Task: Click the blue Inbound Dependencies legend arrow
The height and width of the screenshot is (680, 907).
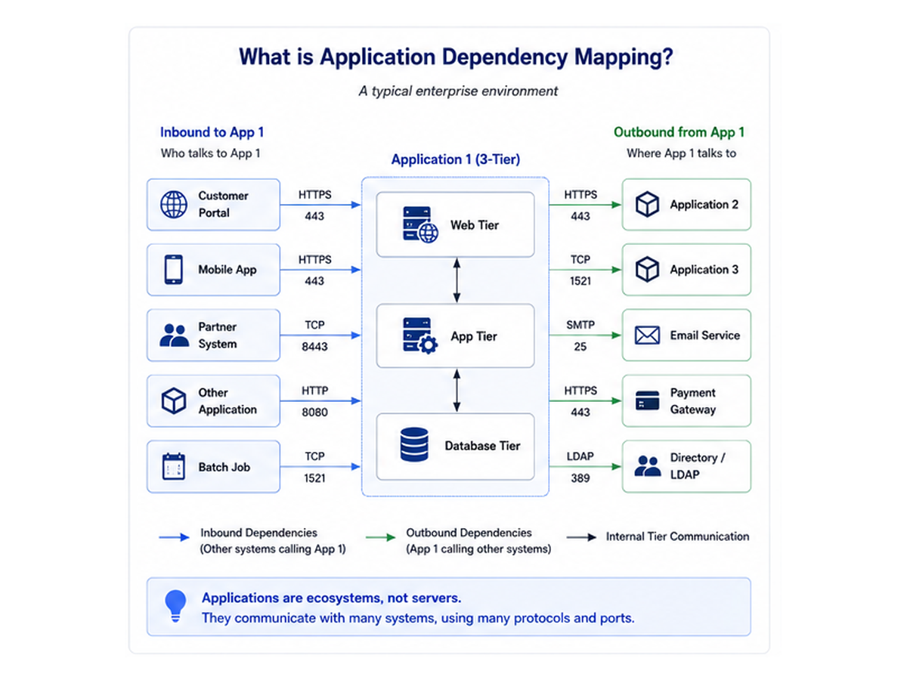Action: pyautogui.click(x=175, y=537)
